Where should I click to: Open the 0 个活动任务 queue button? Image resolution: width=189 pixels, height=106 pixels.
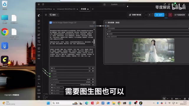pos(180,15)
